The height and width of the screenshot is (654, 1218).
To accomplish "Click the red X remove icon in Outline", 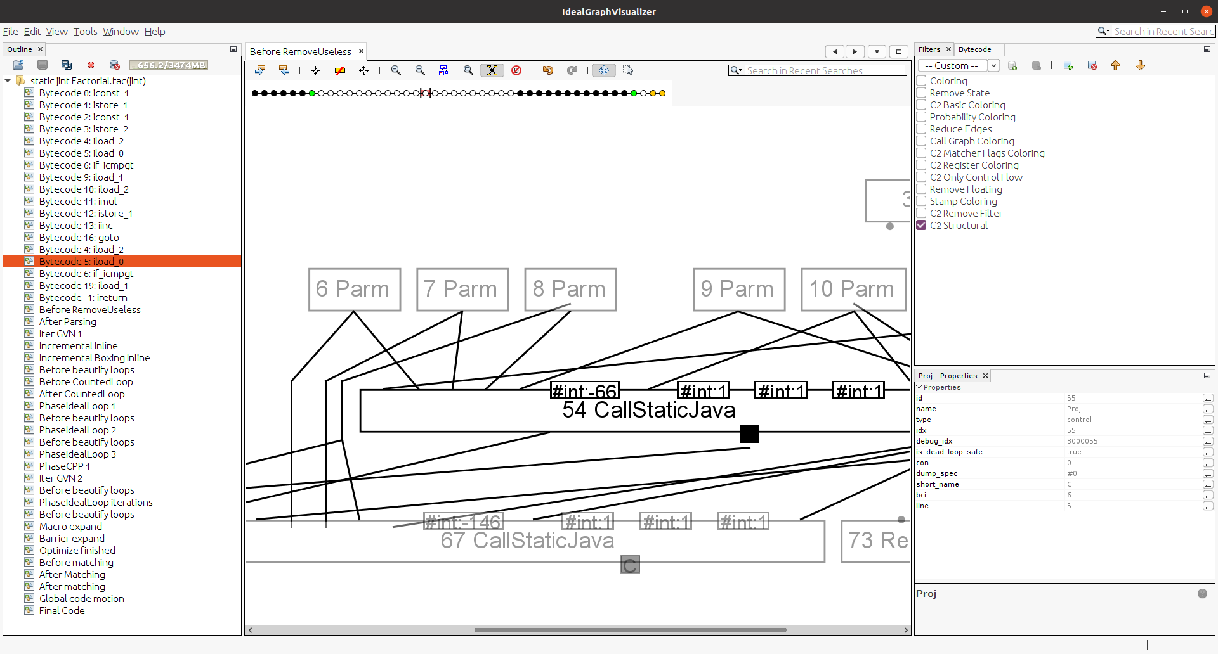I will tap(91, 65).
